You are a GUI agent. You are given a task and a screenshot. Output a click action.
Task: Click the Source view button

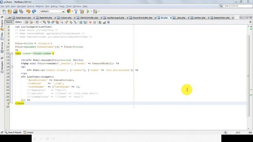click(x=9, y=22)
